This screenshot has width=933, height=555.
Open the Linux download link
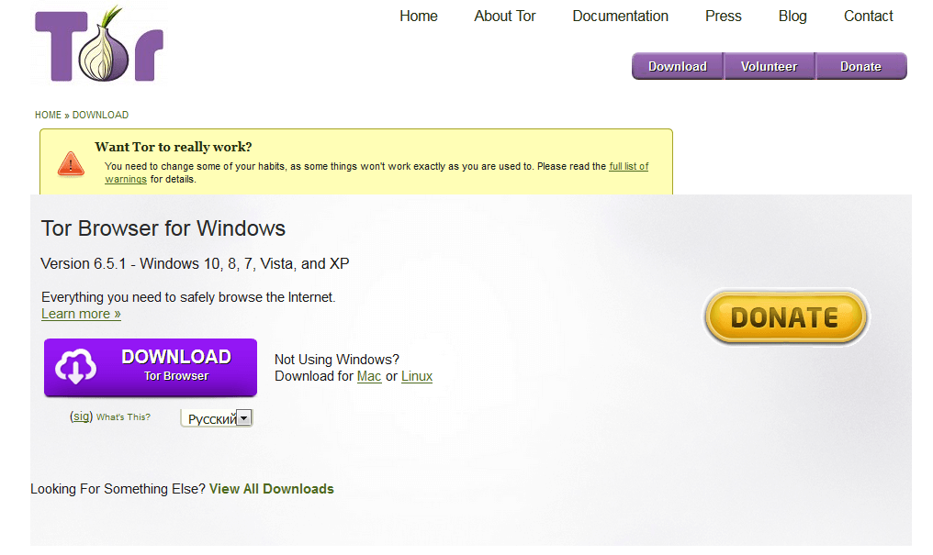[417, 376]
